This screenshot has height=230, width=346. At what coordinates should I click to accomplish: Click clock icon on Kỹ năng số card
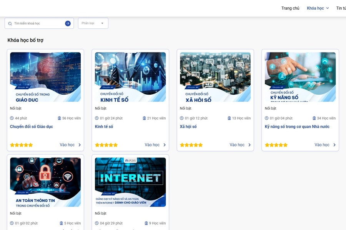pos(267,118)
